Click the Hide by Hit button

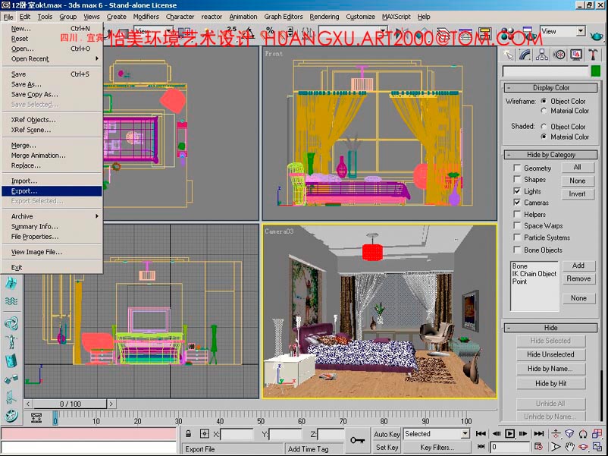coord(550,383)
